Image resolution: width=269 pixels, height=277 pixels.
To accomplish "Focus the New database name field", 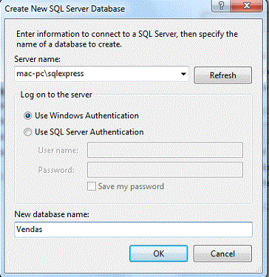I will [x=133, y=230].
